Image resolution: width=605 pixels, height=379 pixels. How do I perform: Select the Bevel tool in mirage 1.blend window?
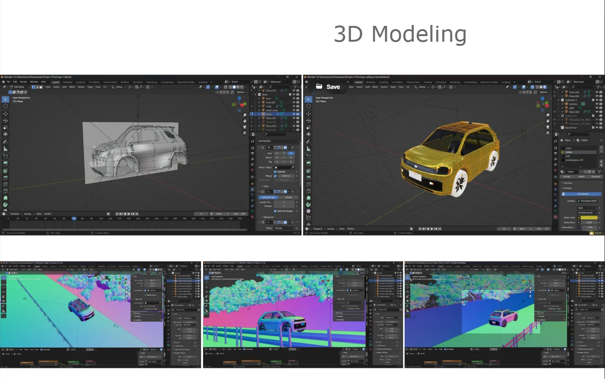coord(6,177)
